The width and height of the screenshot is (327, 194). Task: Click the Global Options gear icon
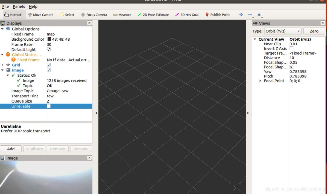pyautogui.click(x=8, y=29)
